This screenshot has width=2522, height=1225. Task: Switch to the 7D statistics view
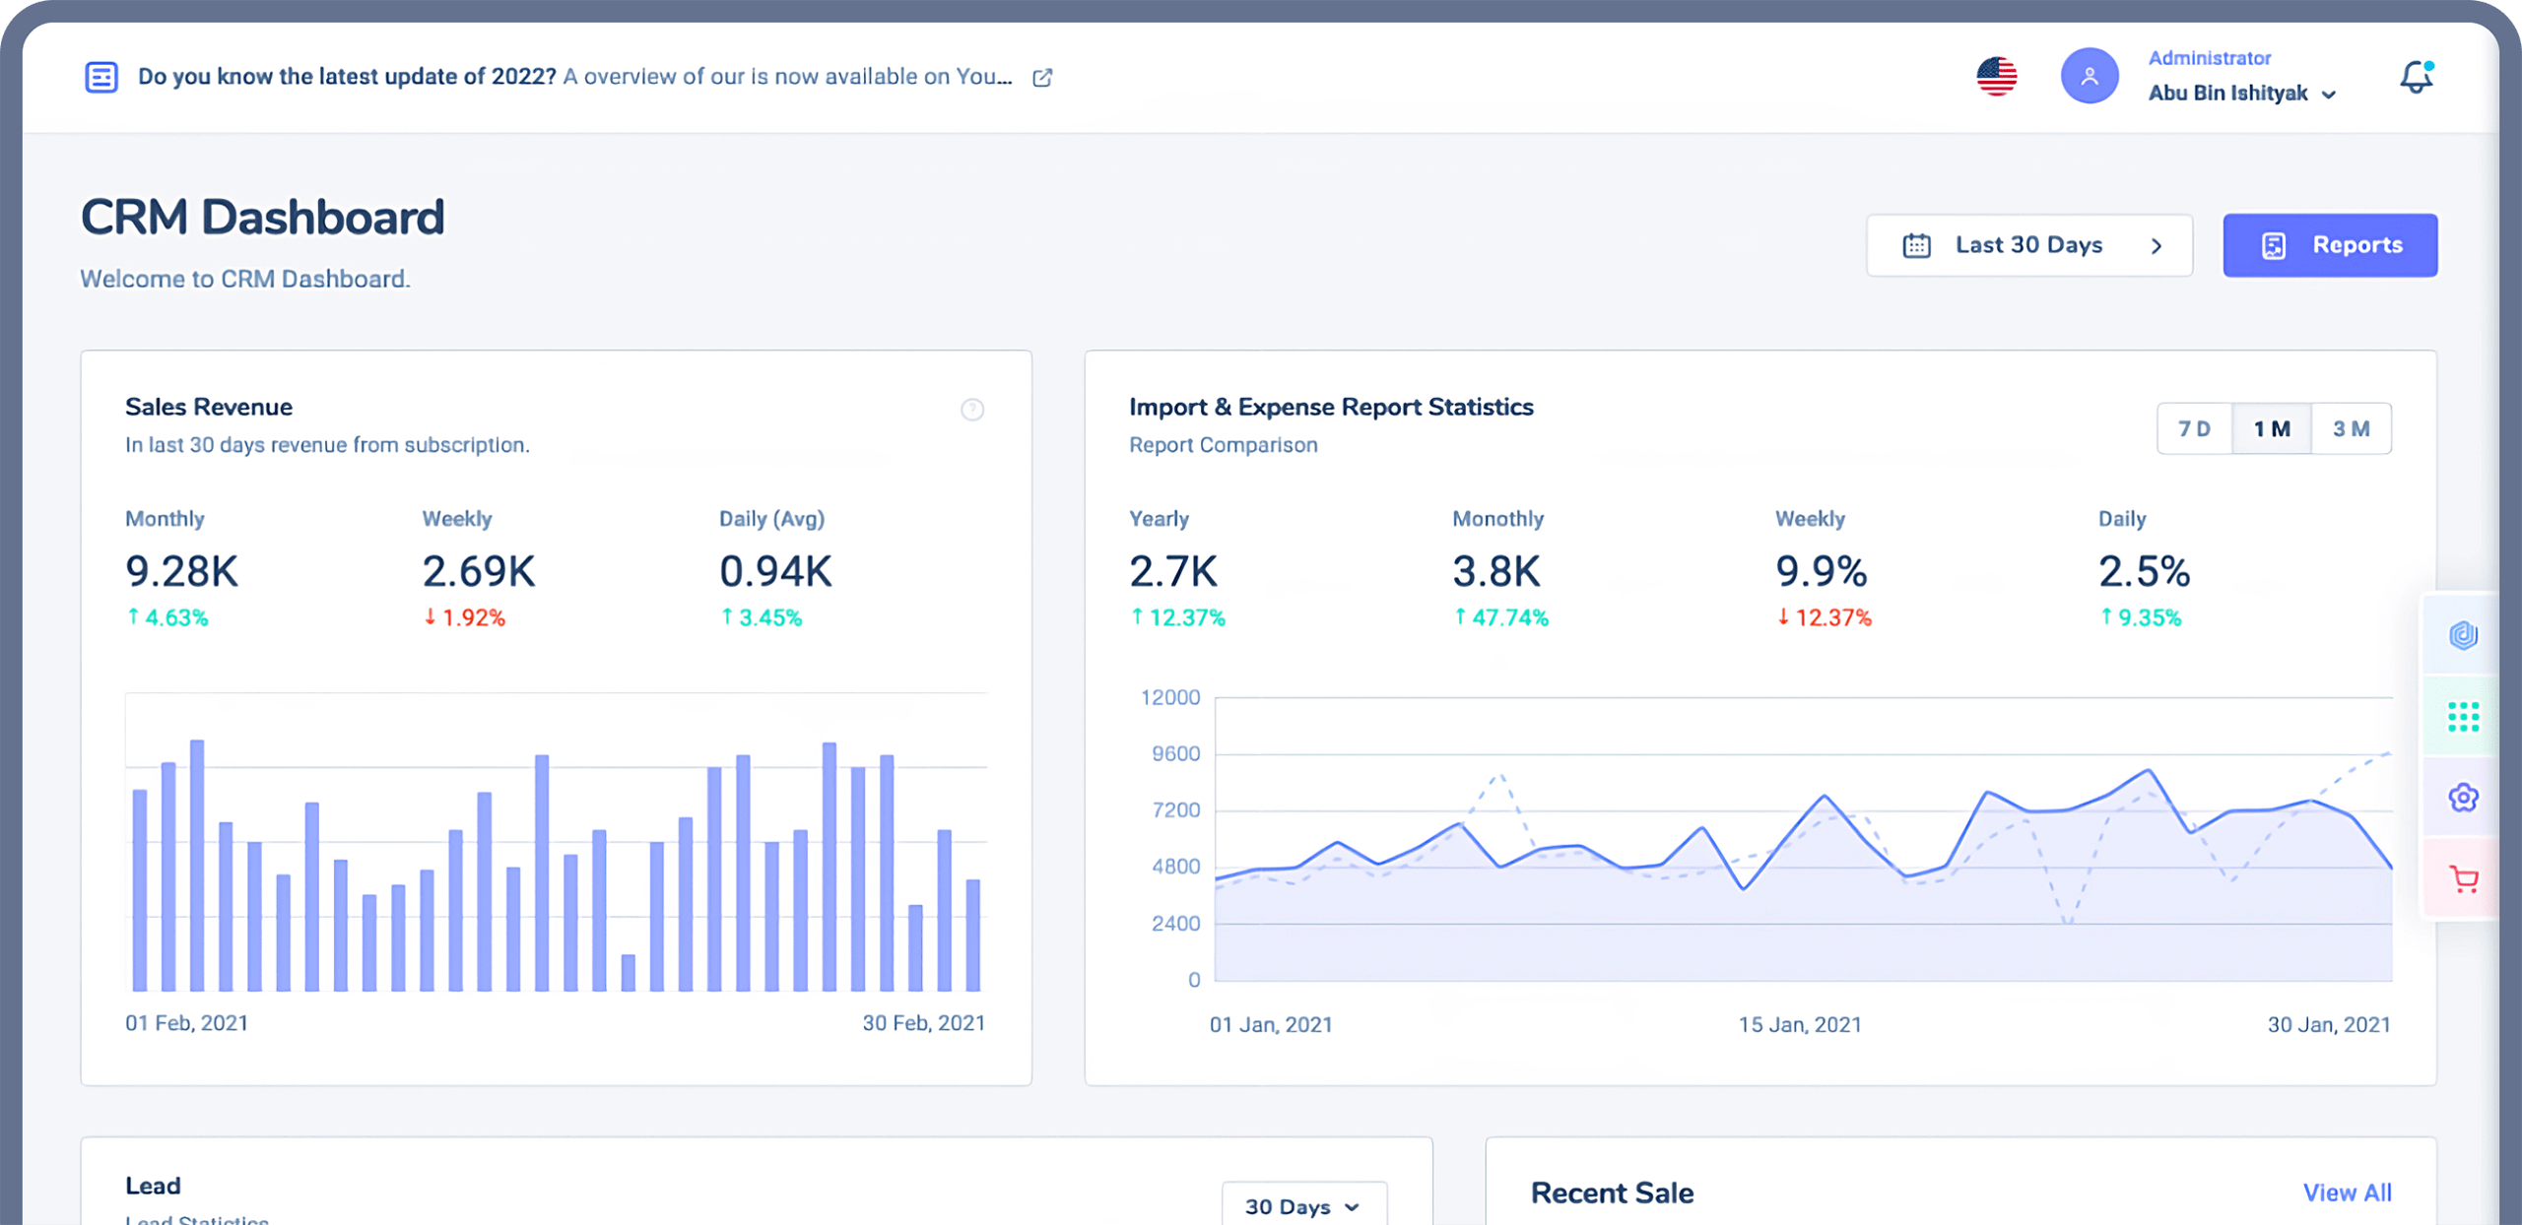coord(2195,427)
